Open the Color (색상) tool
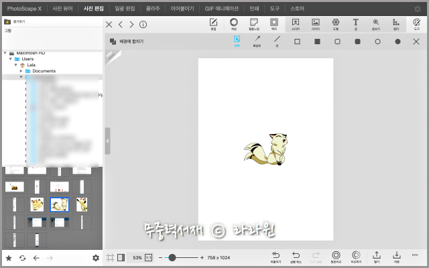Image resolution: width=429 pixels, height=268 pixels. (x=234, y=24)
